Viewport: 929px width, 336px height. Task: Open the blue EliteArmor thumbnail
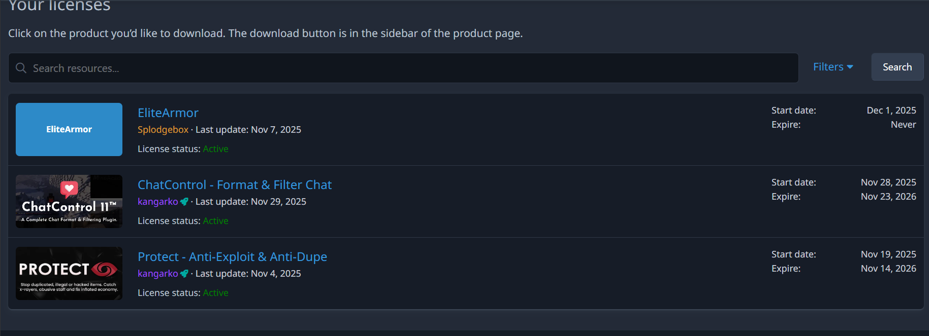(69, 129)
